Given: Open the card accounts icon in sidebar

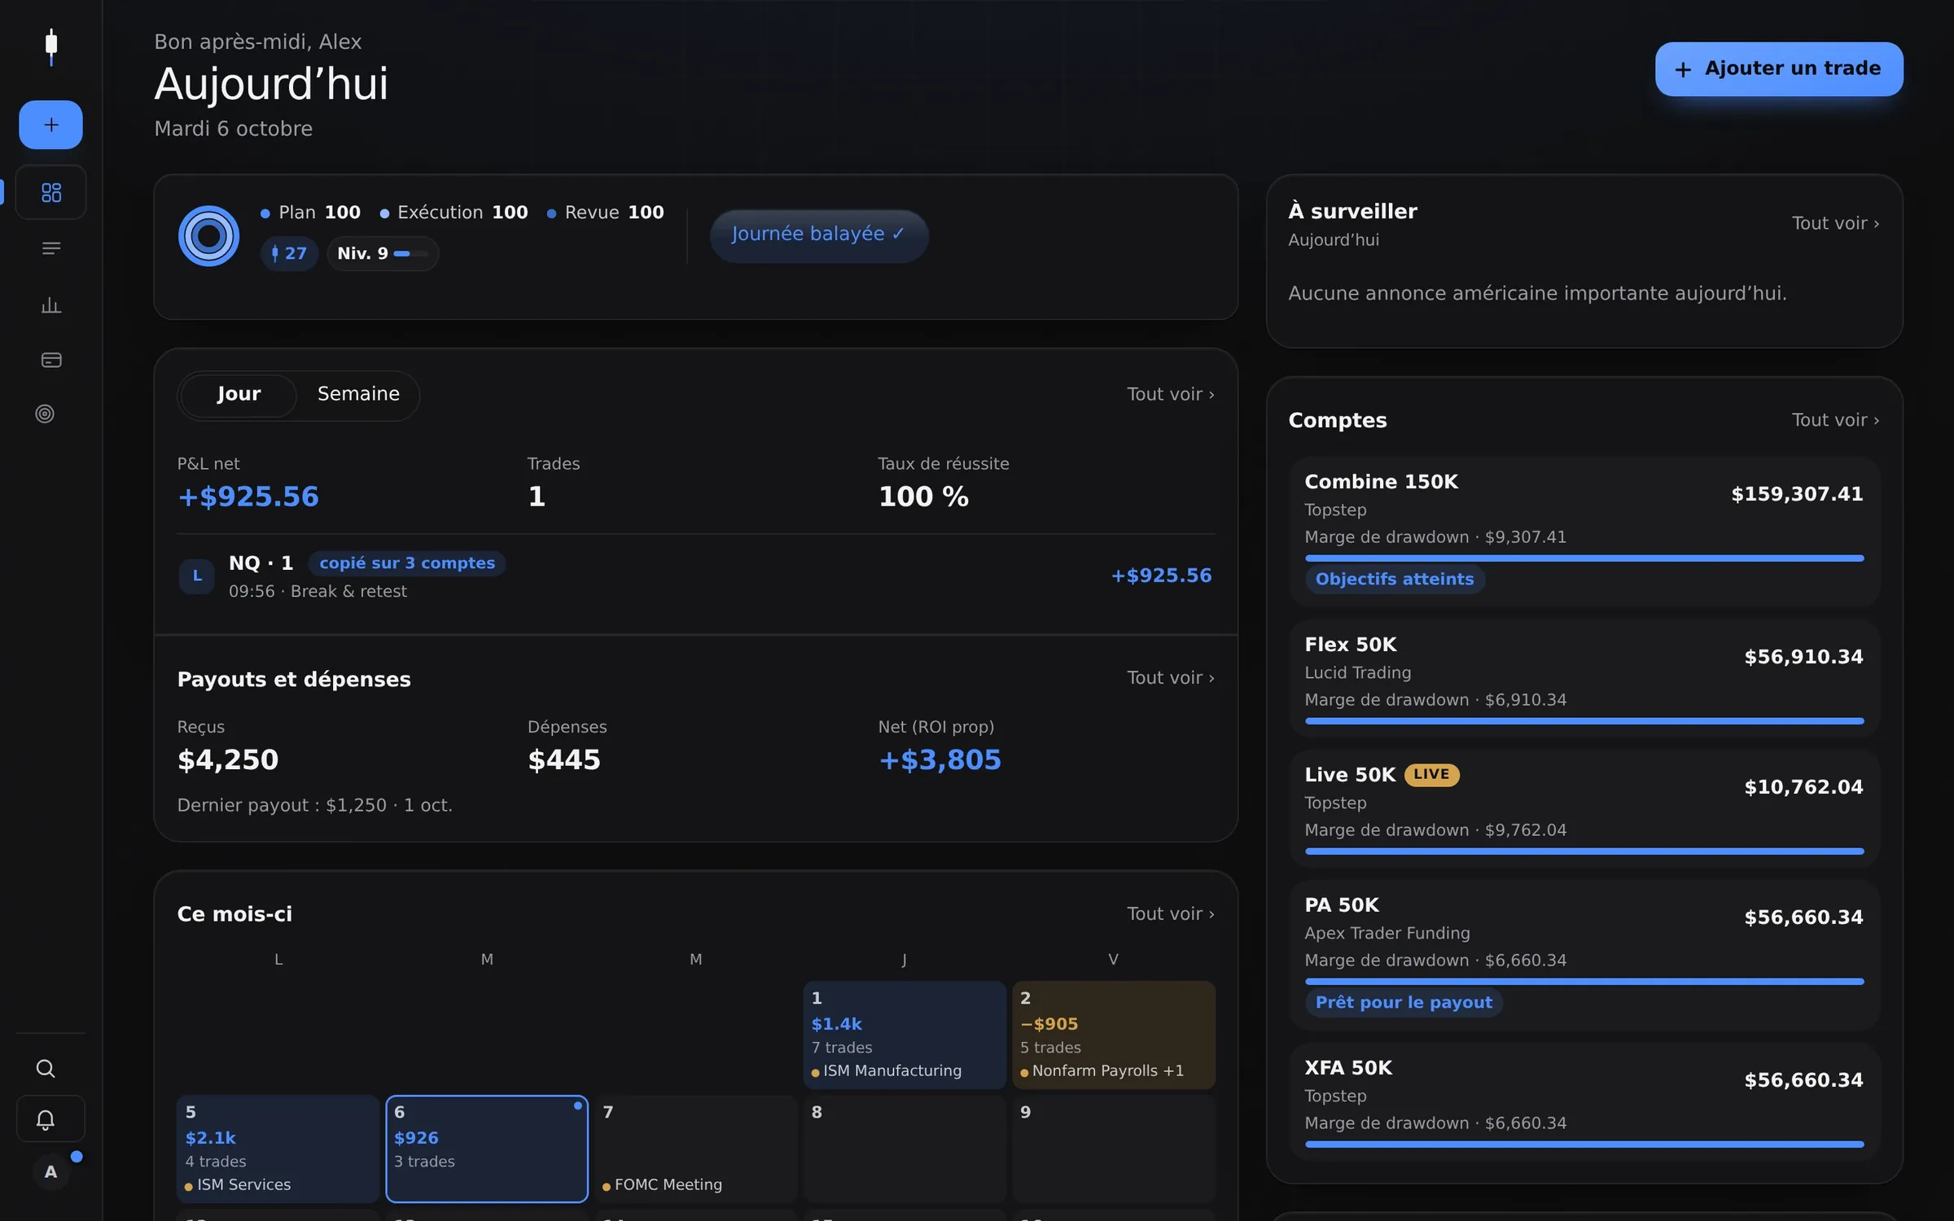Looking at the screenshot, I should click(50, 360).
